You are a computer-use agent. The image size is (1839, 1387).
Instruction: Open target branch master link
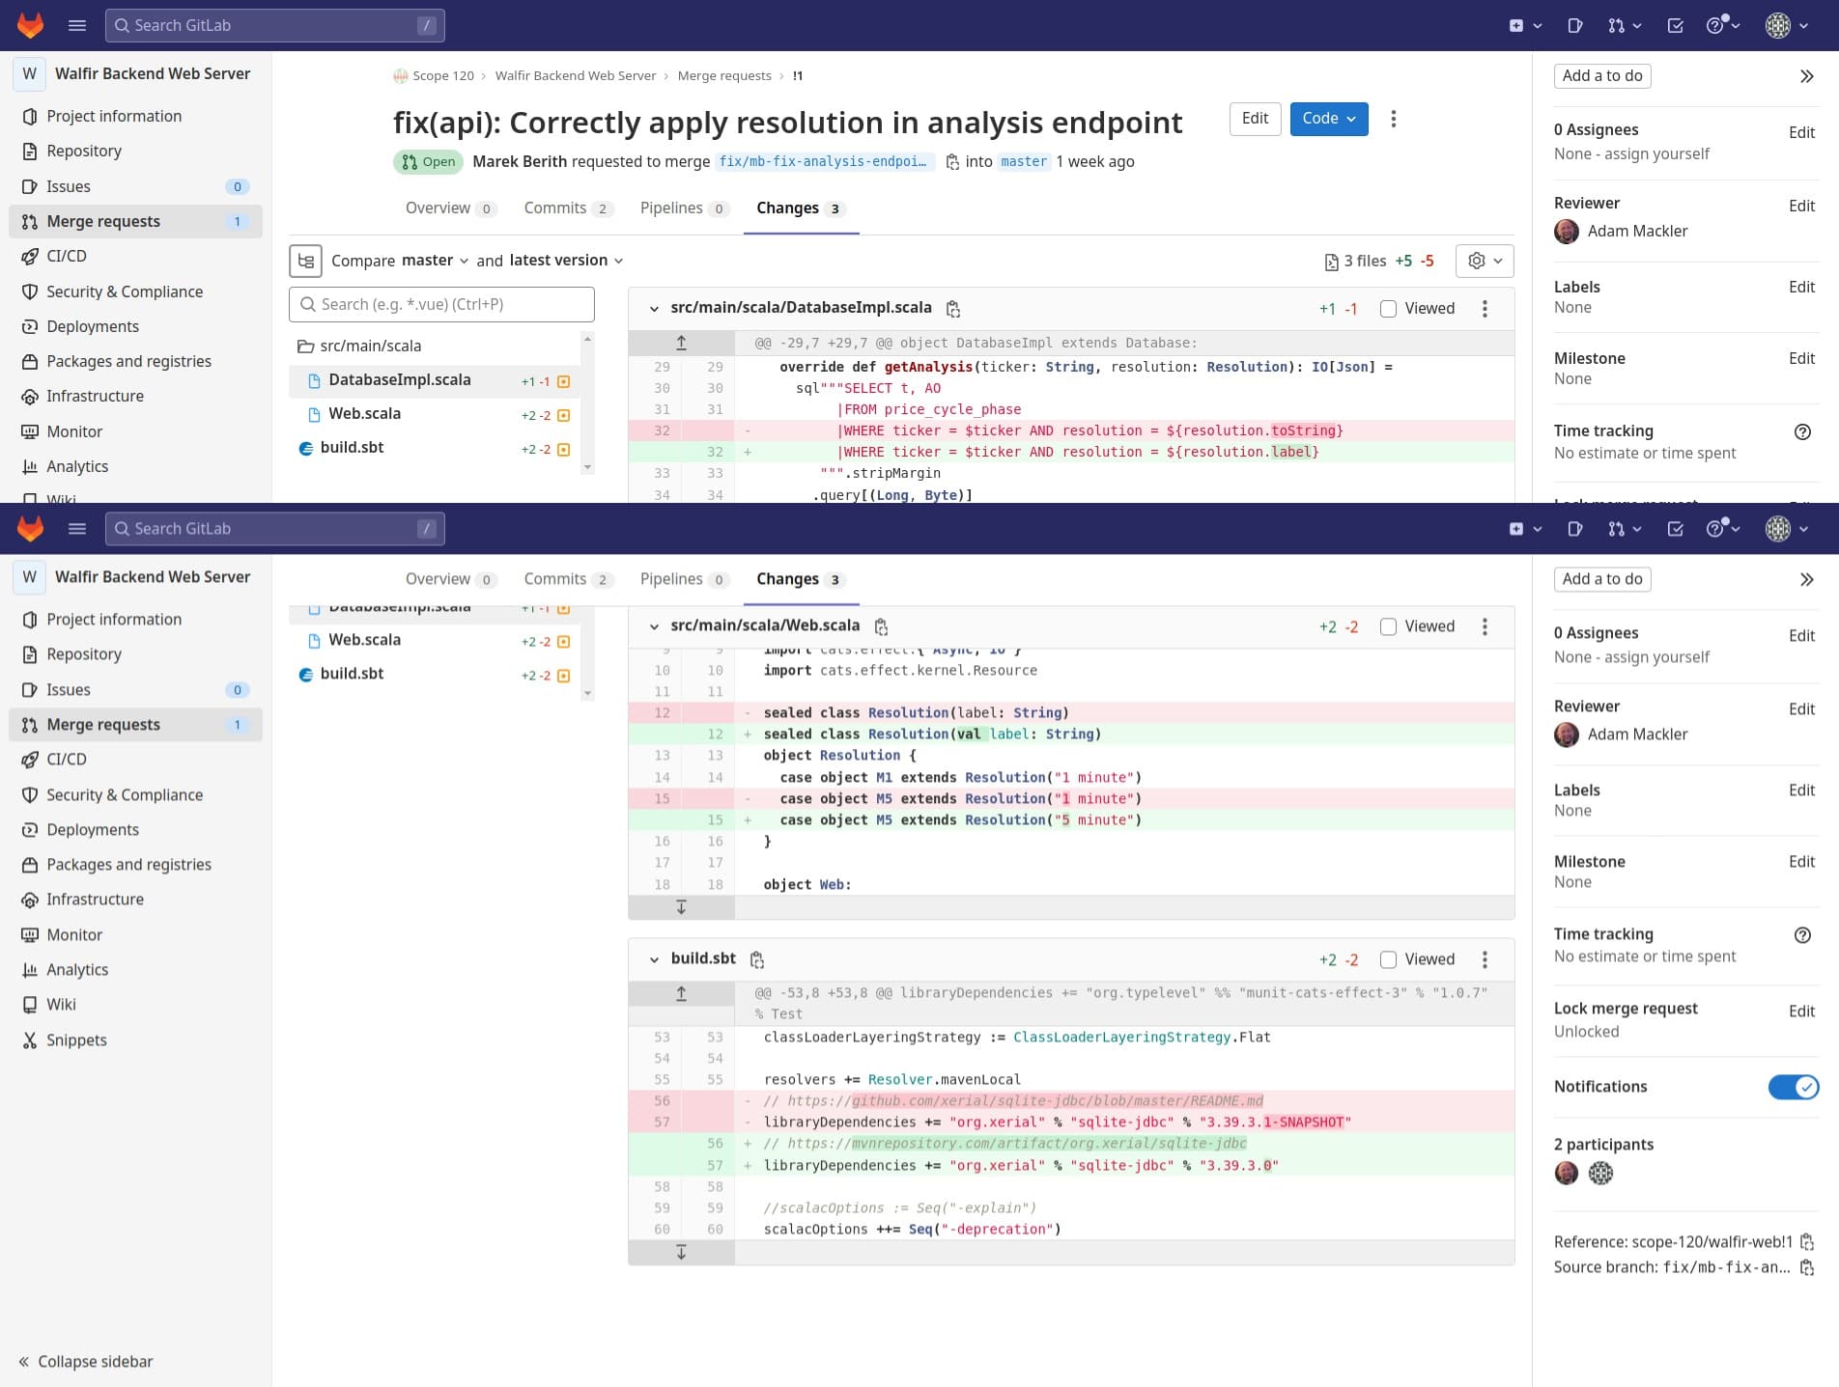pos(1024,162)
